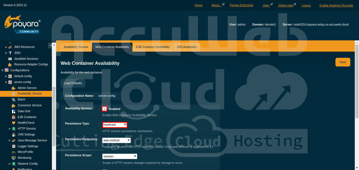
Task: Collapse the server-config node
Action: coord(6,82)
